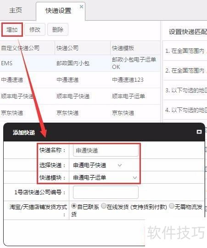The image size is (207, 248).
Task: Focus the 快递名称 input field
Action: pos(106,151)
